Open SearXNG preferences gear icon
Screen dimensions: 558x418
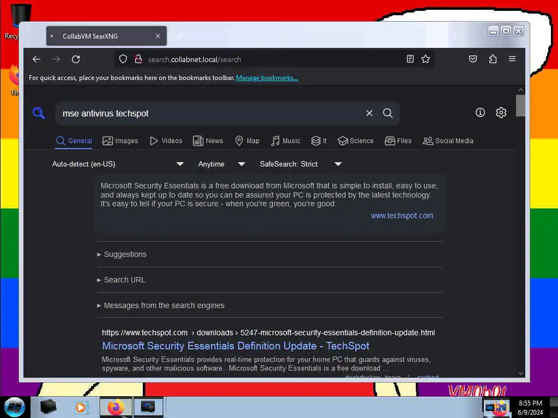coord(501,113)
